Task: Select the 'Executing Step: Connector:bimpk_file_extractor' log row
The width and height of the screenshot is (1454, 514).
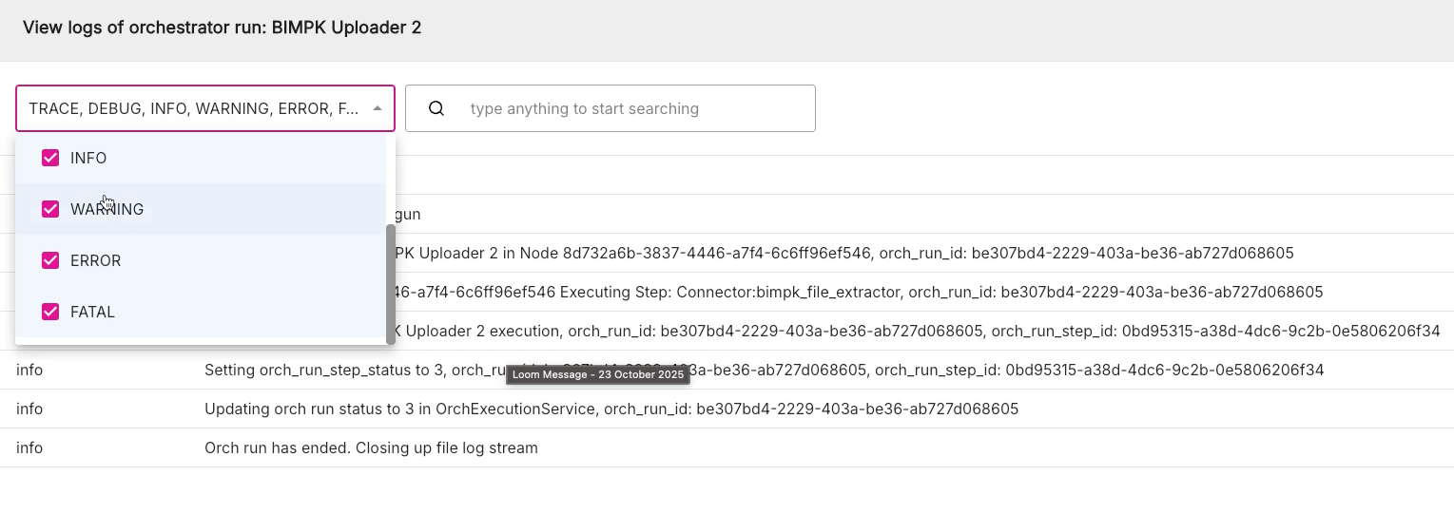Action: click(x=856, y=292)
